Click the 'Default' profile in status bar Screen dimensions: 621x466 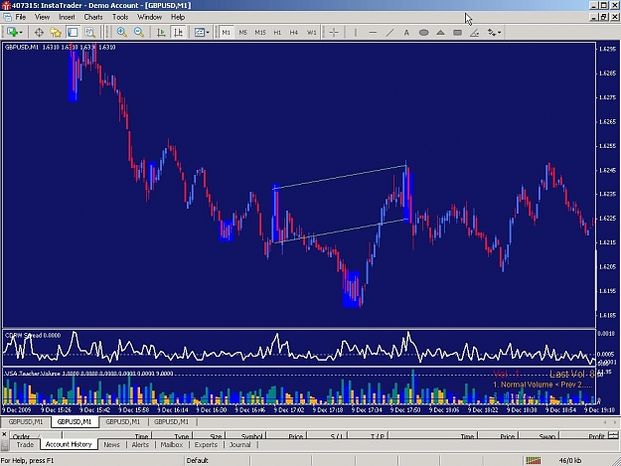pos(198,460)
